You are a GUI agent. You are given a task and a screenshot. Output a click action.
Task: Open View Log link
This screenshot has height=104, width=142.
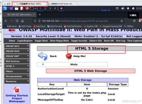coord(120,41)
